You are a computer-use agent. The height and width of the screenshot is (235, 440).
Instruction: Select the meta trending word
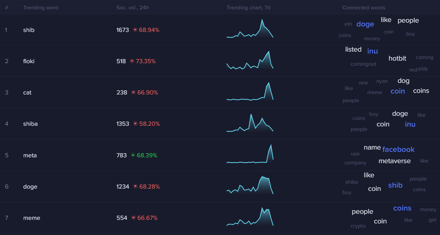[30, 155]
